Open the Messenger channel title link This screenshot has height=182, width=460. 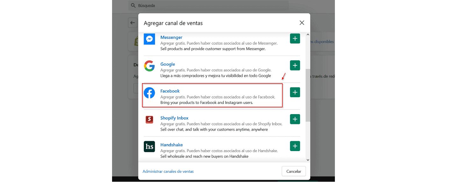171,37
